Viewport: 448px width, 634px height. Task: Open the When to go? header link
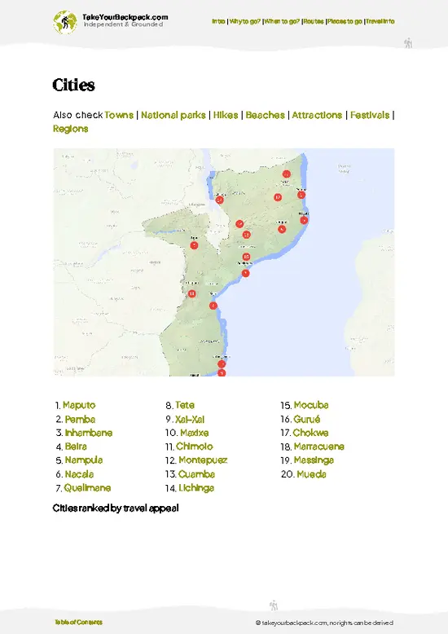pos(282,21)
